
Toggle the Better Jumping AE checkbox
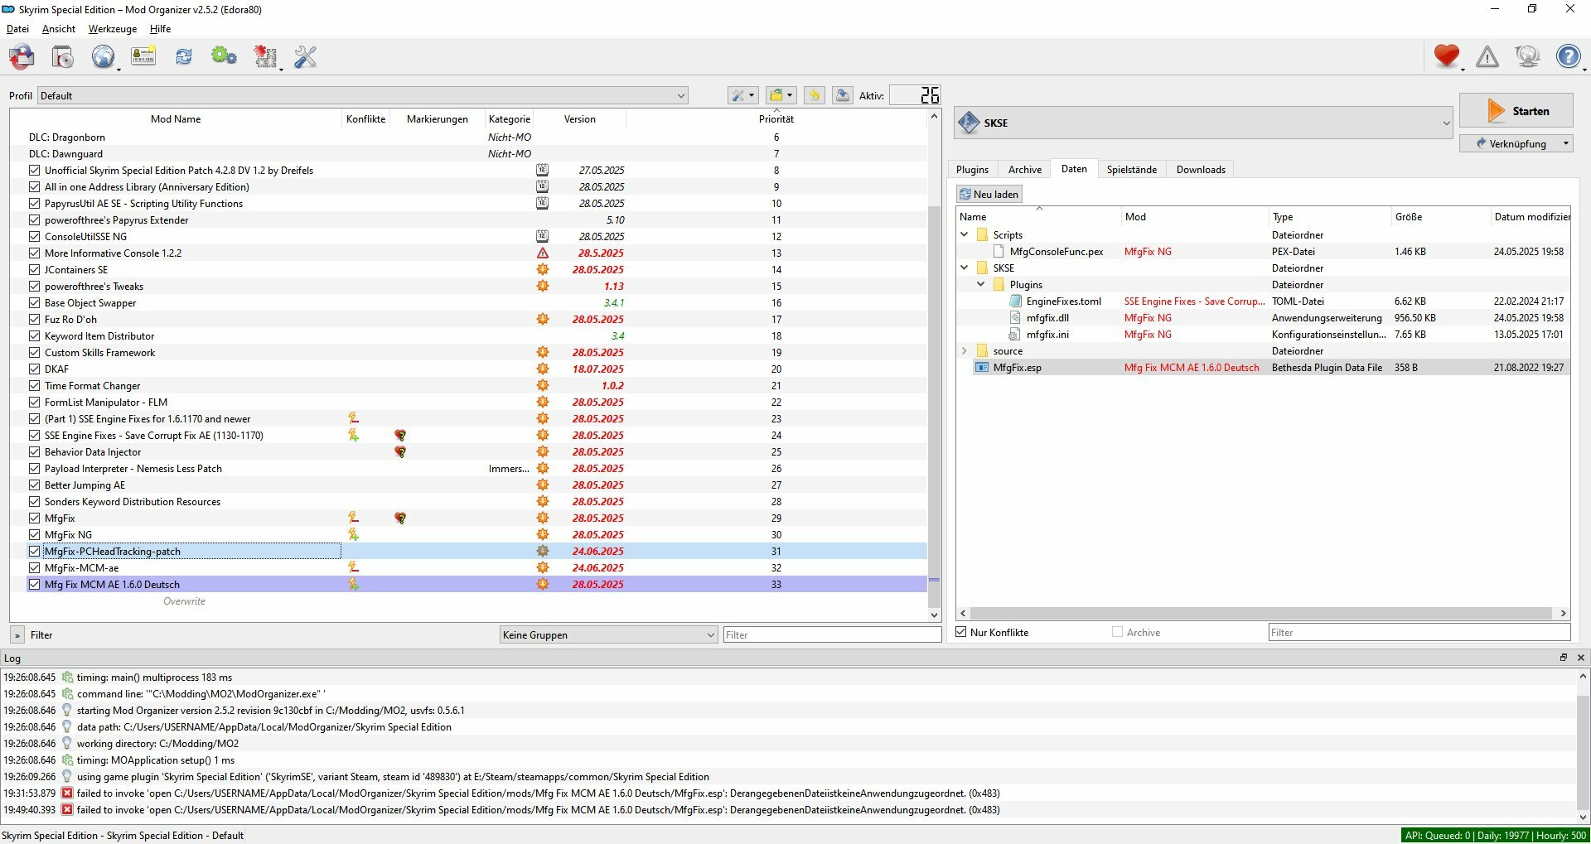(x=34, y=485)
